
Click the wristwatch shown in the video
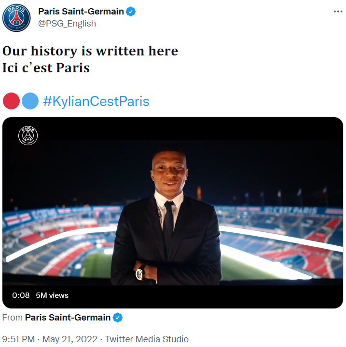[140, 274]
